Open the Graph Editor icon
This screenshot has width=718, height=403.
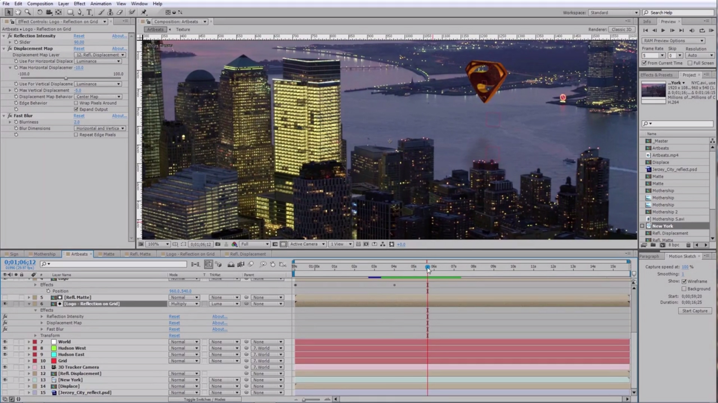[x=283, y=264]
